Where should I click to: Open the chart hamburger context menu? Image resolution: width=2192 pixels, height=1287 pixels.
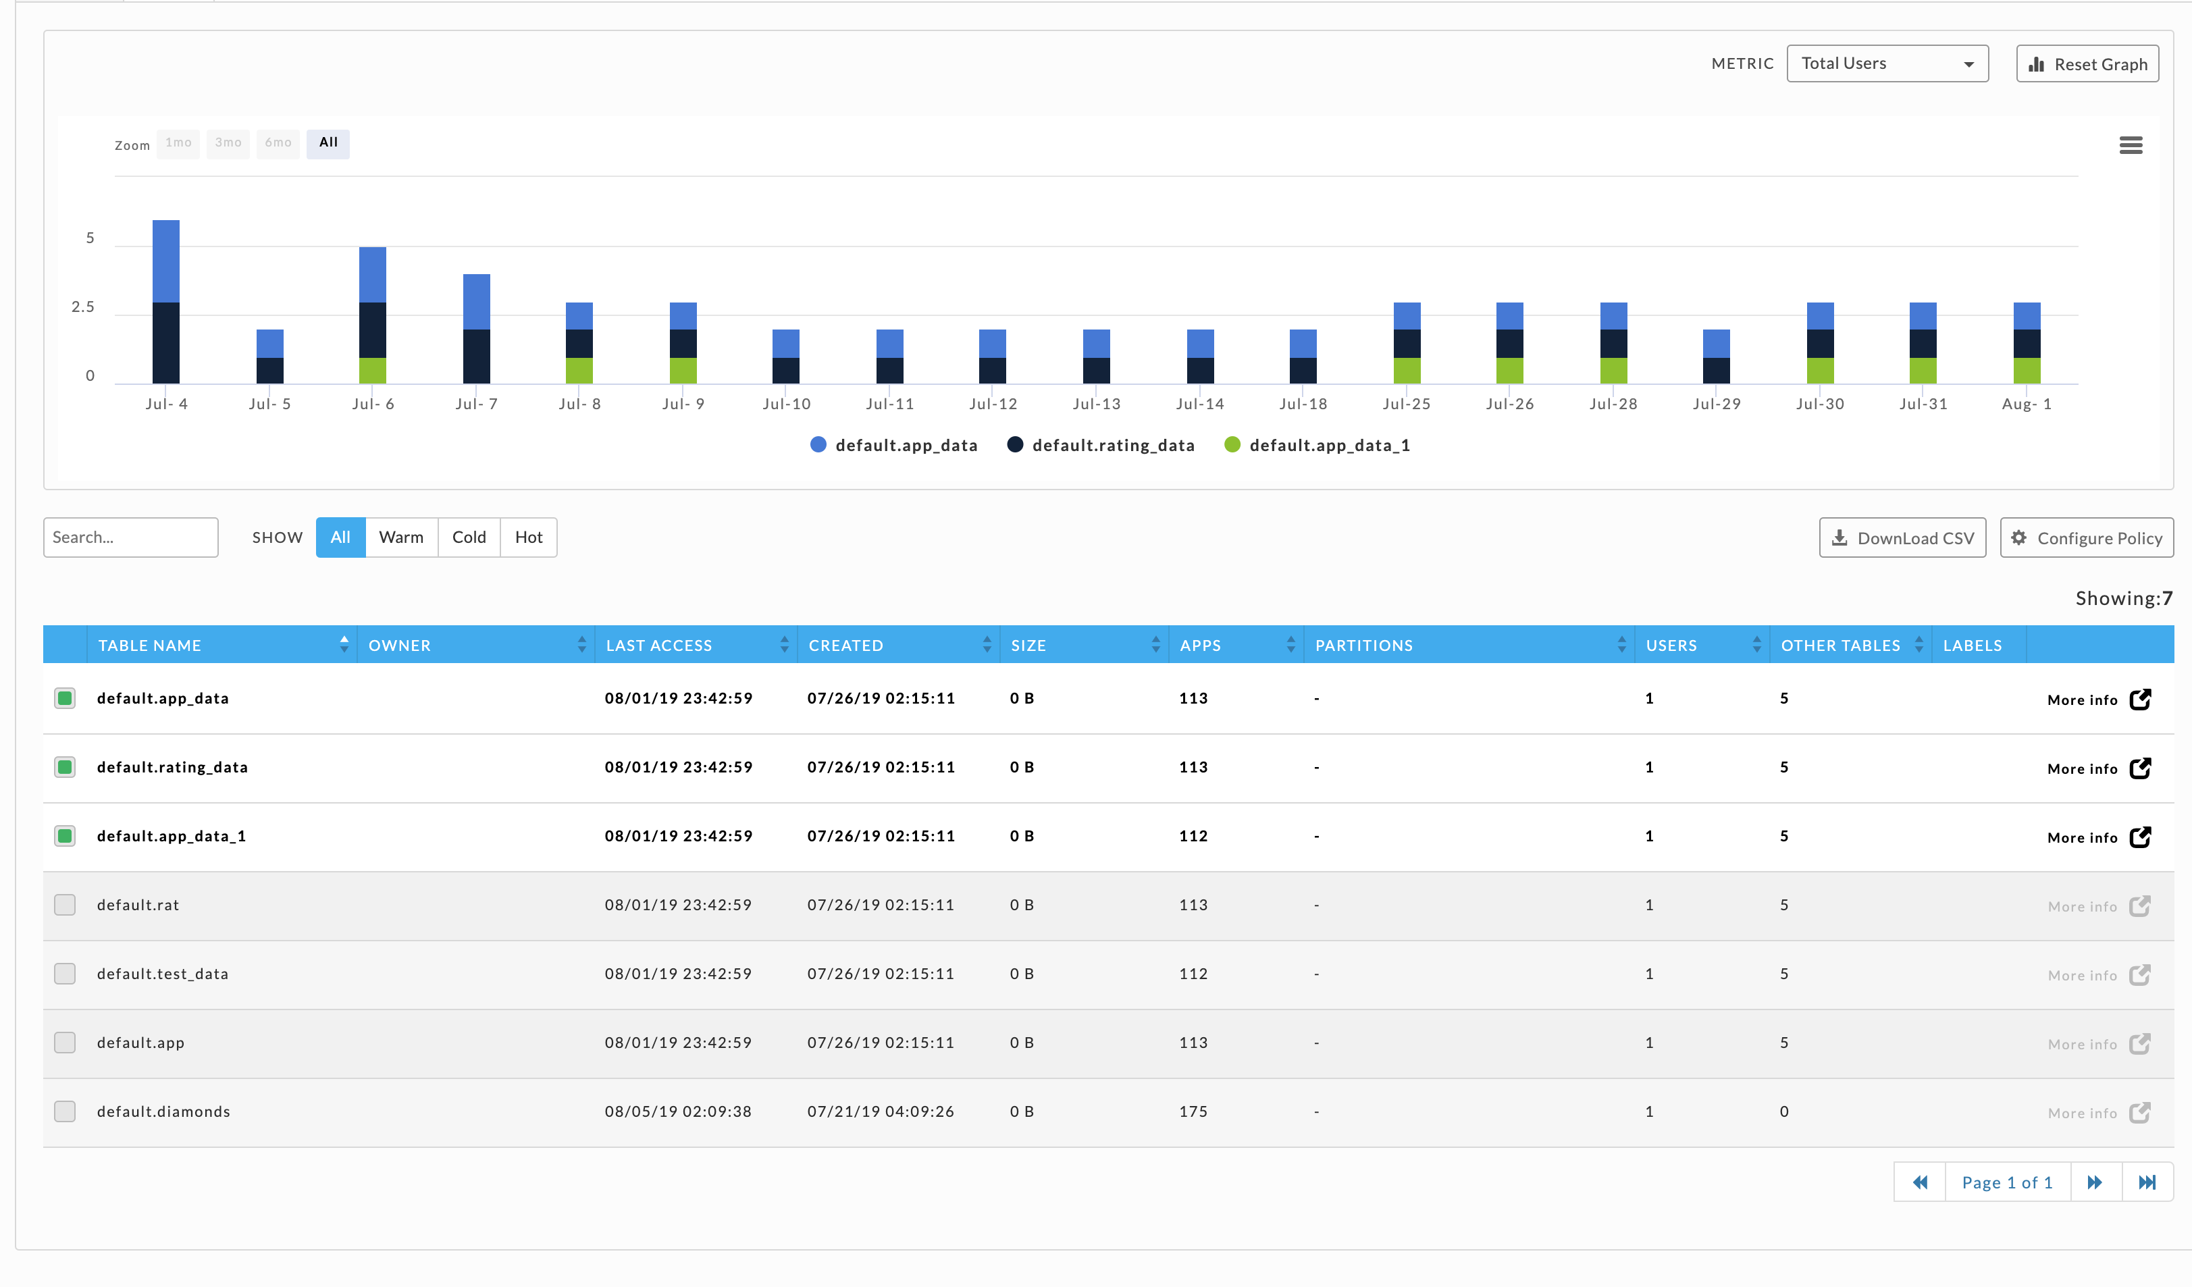point(2131,145)
